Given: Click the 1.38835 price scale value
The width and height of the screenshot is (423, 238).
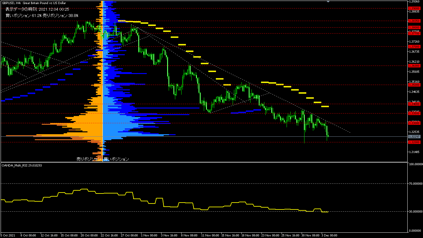Looking at the screenshot, I should pos(415,12).
